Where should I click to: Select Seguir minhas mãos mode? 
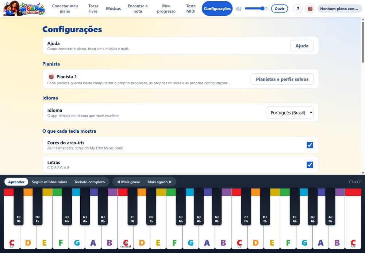49,182
